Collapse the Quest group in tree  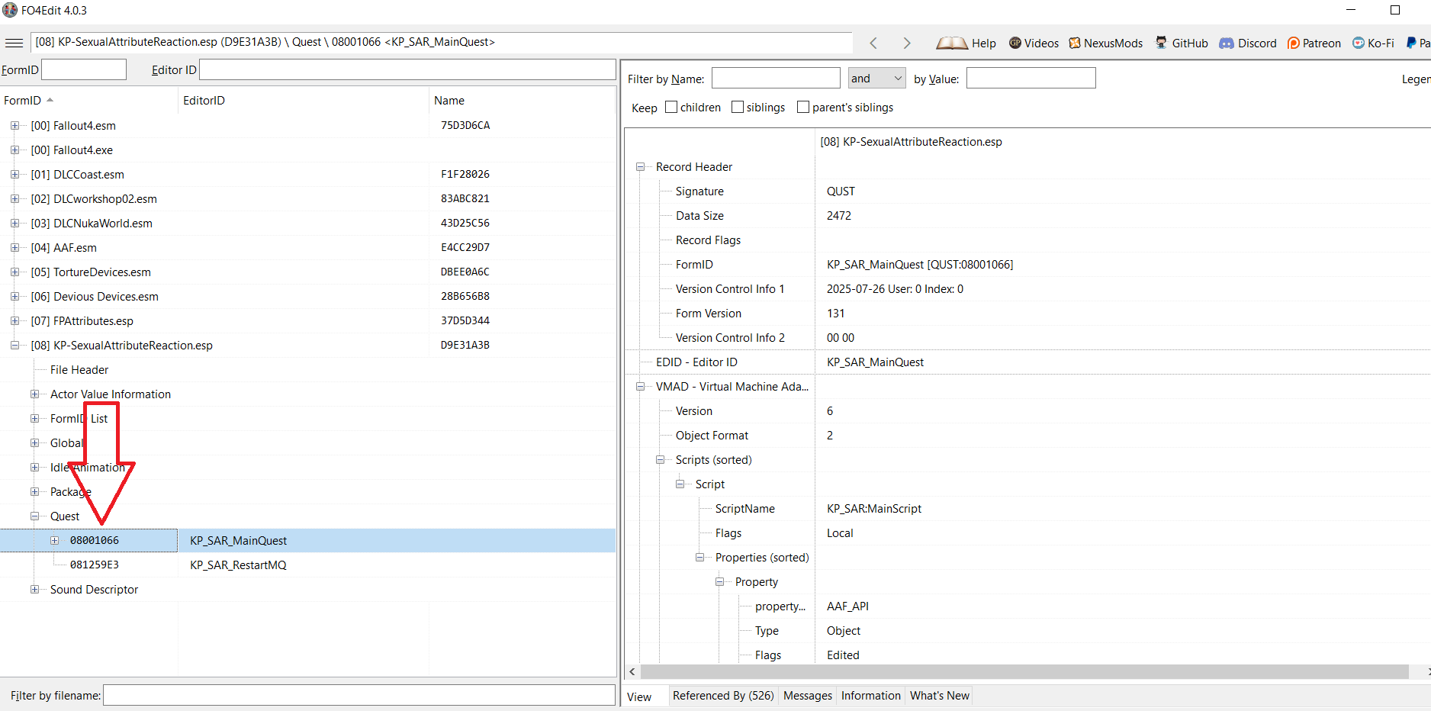pos(34,516)
